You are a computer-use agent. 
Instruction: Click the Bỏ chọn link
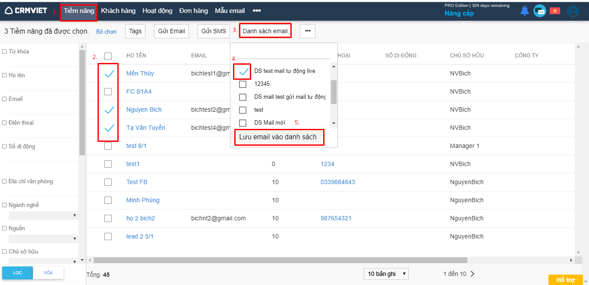click(106, 31)
